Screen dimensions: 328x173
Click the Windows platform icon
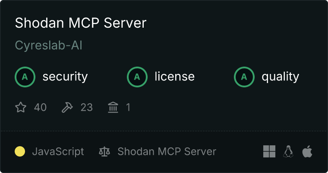[269, 151]
